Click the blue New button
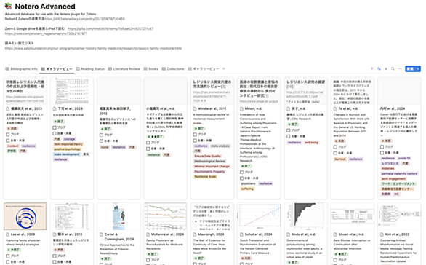 (x=410, y=69)
